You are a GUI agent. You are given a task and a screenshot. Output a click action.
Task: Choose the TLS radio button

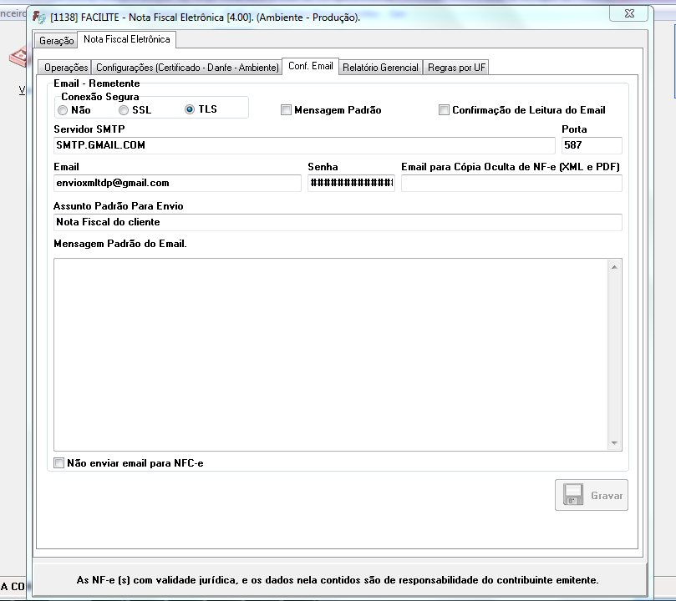[190, 110]
